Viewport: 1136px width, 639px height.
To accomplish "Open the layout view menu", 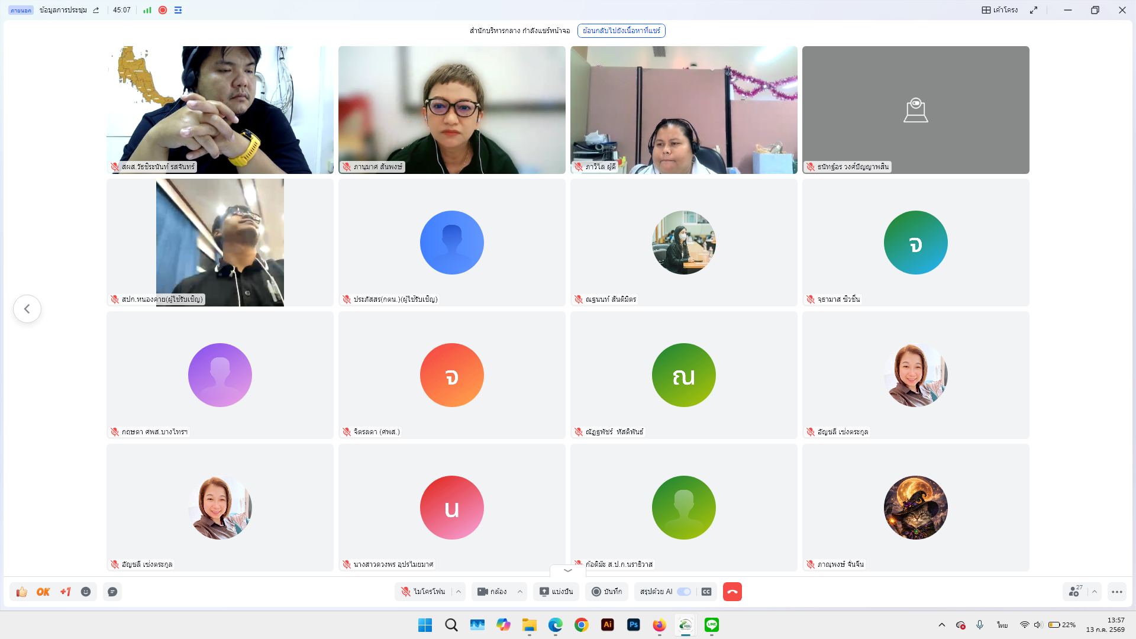I will coord(999,10).
